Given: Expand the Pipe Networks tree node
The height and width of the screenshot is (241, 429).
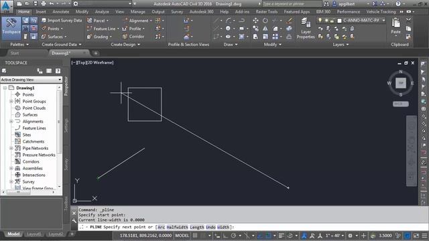Looking at the screenshot, I should (11, 148).
